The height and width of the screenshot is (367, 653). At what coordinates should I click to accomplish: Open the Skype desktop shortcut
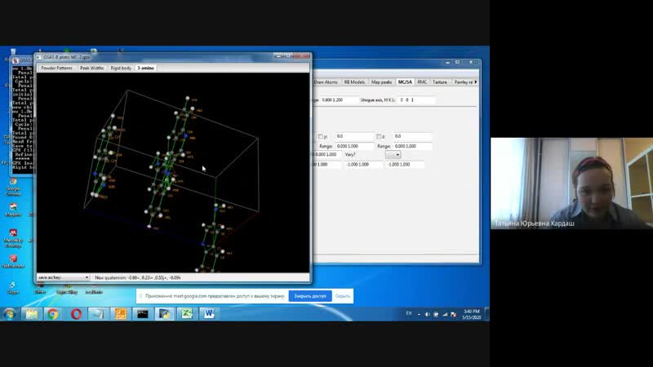[x=13, y=287]
